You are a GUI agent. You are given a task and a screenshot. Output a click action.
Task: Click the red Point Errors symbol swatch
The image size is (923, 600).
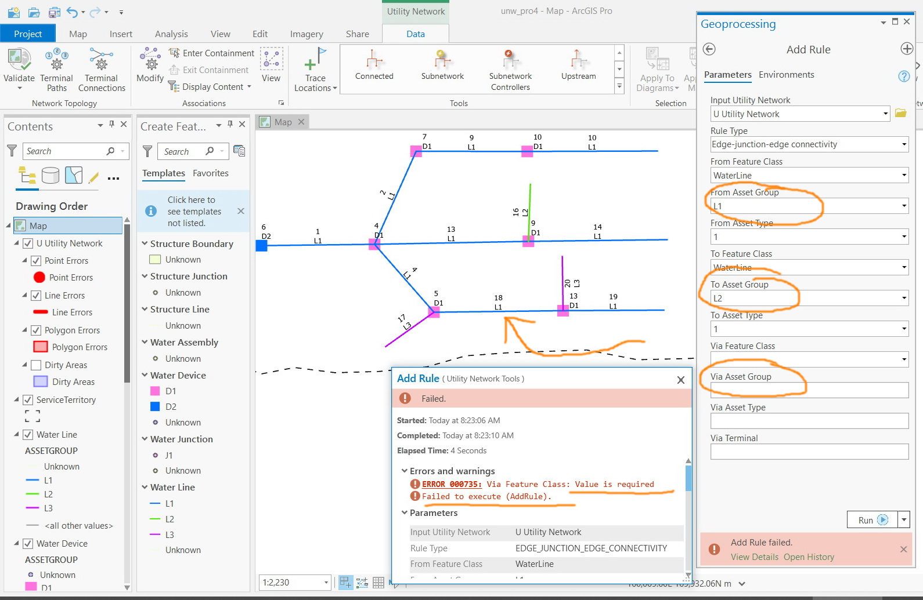click(x=39, y=278)
